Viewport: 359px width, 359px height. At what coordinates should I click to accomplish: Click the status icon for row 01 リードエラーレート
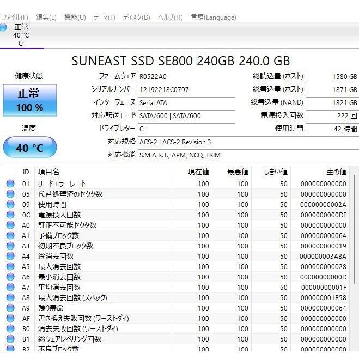[10, 184]
